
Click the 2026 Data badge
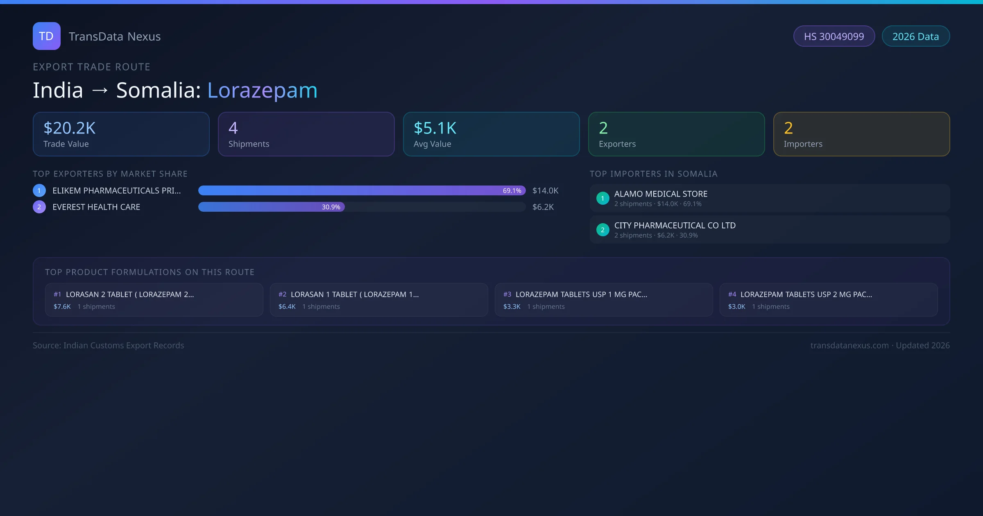click(x=915, y=36)
